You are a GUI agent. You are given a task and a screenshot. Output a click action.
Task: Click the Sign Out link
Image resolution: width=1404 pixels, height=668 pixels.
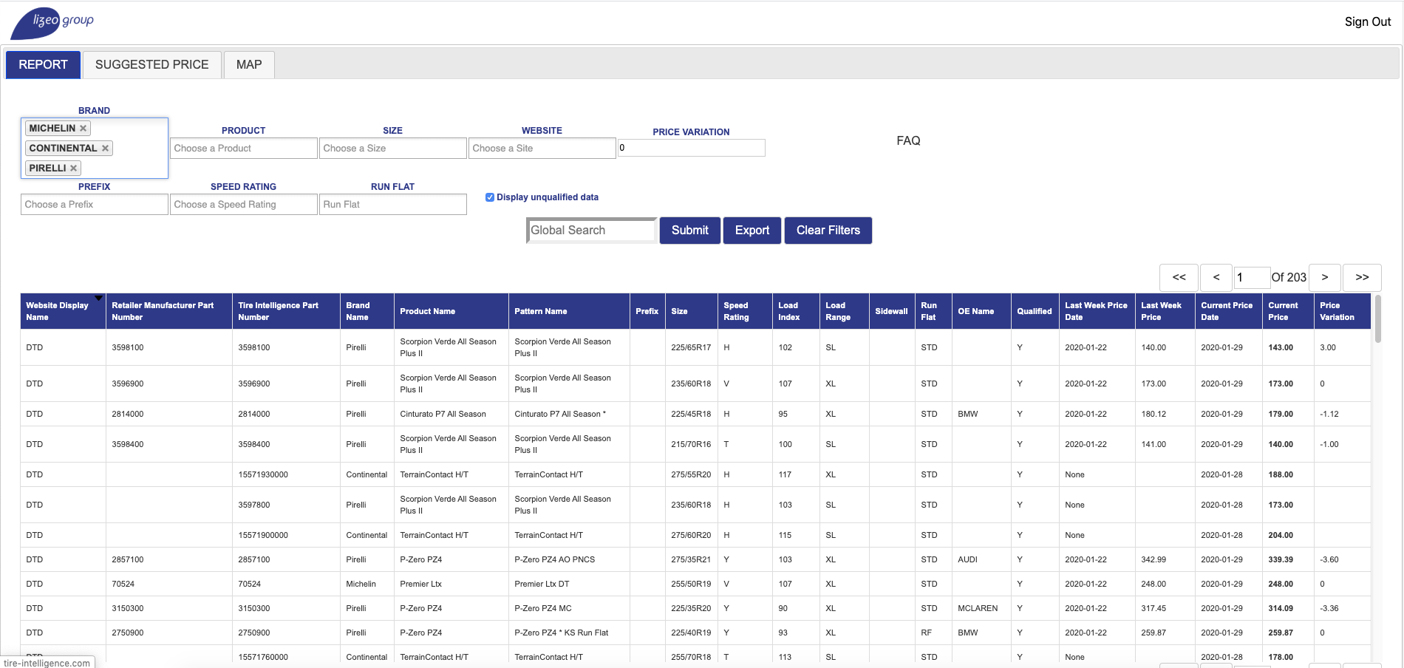[1368, 22]
